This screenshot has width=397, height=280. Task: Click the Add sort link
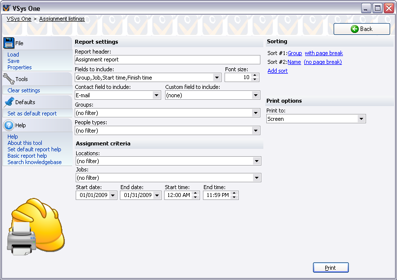click(278, 71)
